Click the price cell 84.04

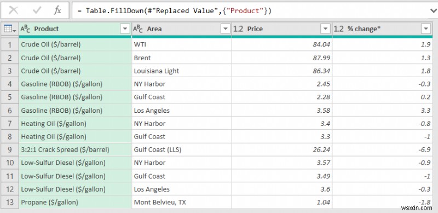282,44
